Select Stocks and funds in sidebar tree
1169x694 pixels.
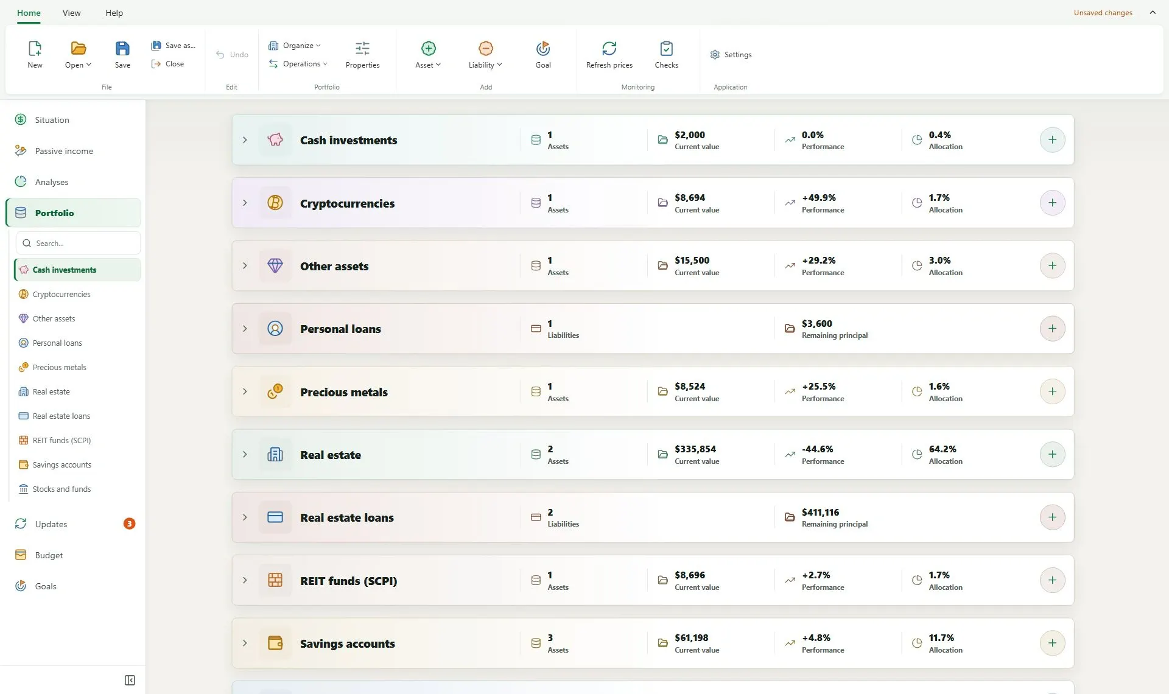point(77,489)
